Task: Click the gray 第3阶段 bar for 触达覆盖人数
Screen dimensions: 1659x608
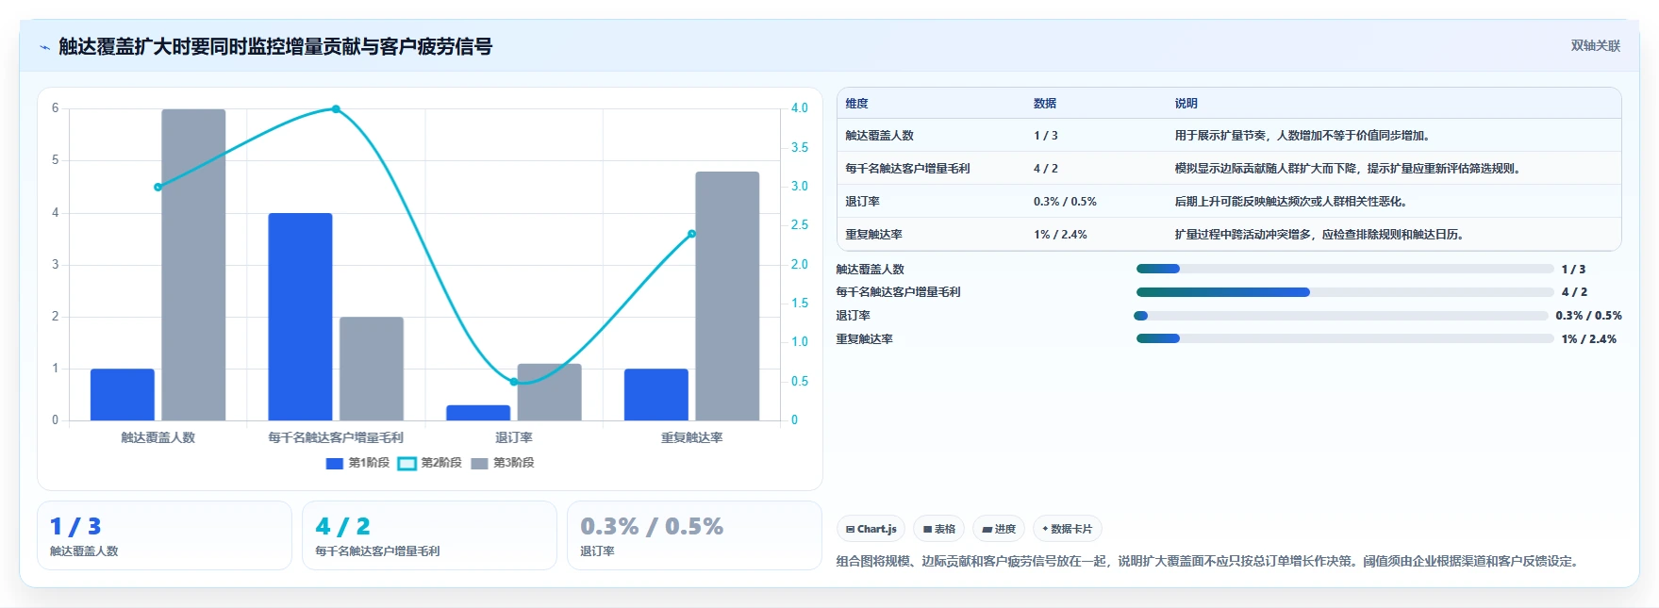Action: pos(193,265)
